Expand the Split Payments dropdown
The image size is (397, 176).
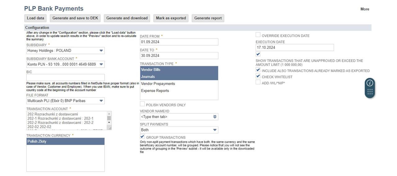(215, 130)
